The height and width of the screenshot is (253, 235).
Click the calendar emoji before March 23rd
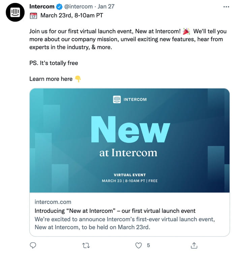pos(33,15)
